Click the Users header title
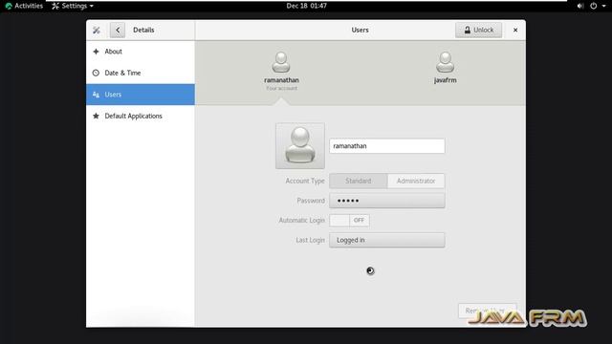612x344 pixels. [360, 30]
